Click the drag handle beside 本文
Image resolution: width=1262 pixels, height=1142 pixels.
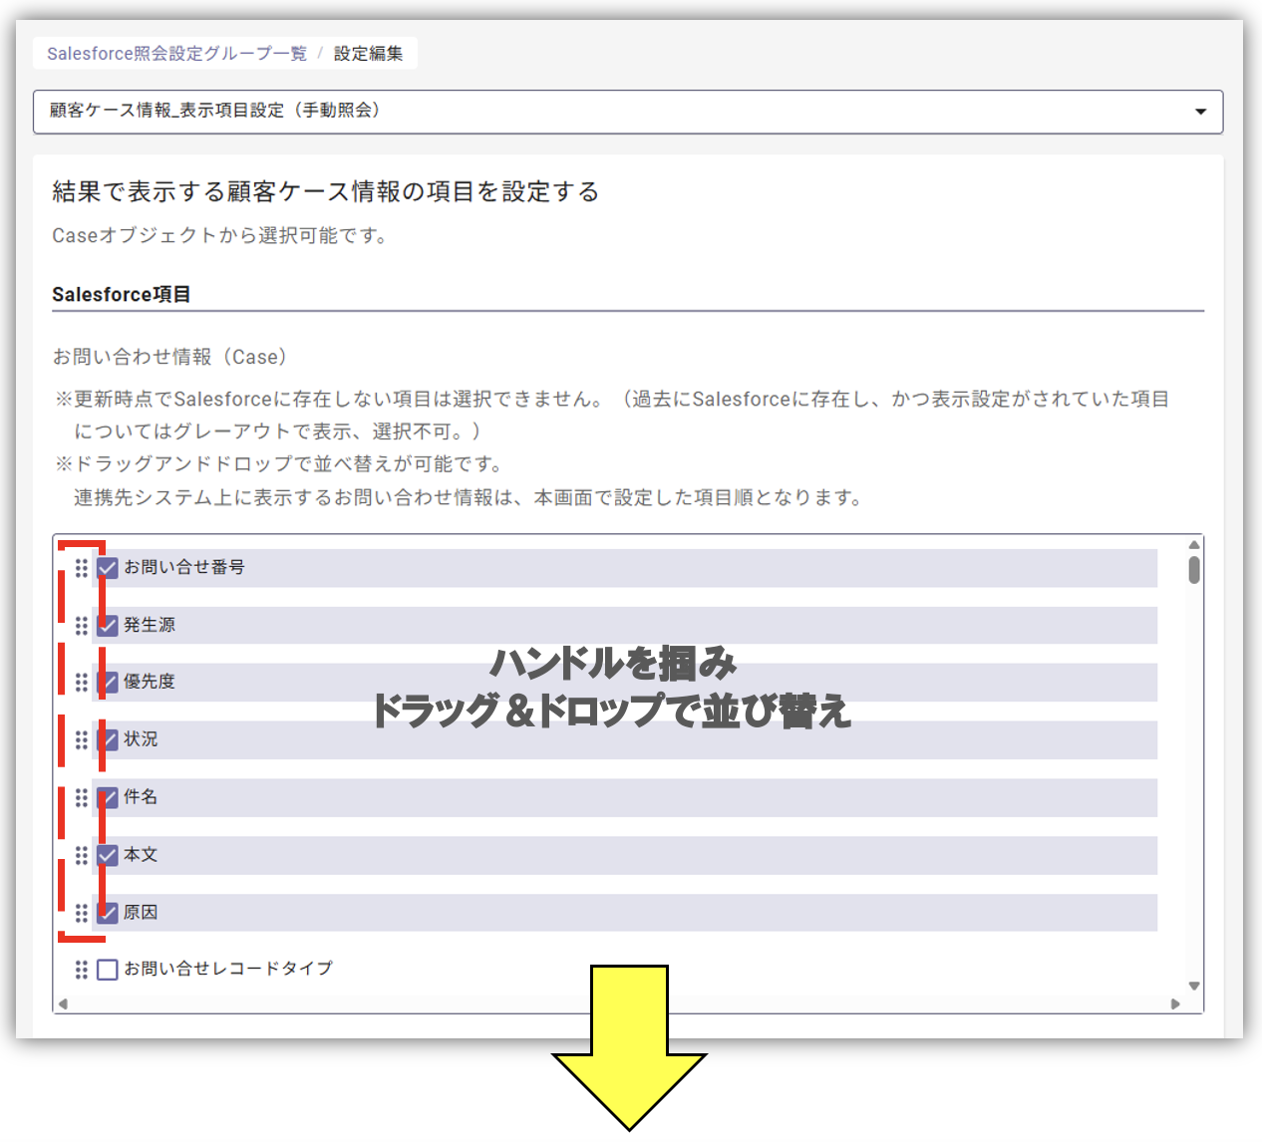[x=82, y=856]
